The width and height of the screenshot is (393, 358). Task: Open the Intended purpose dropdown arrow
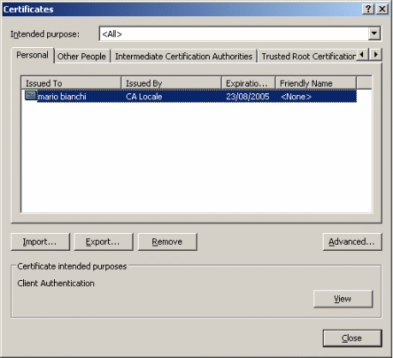(374, 33)
